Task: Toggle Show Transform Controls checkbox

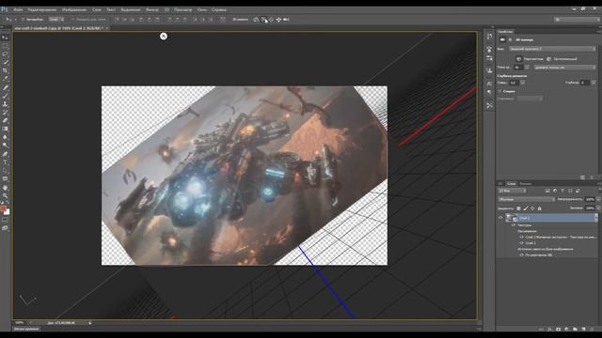Action: pyautogui.click(x=73, y=19)
